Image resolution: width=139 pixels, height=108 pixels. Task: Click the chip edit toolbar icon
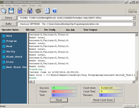click(39, 11)
